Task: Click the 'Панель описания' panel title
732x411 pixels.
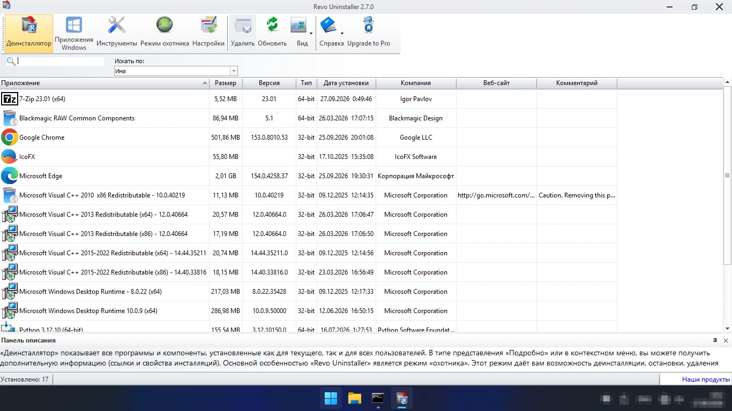Action: (x=28, y=340)
